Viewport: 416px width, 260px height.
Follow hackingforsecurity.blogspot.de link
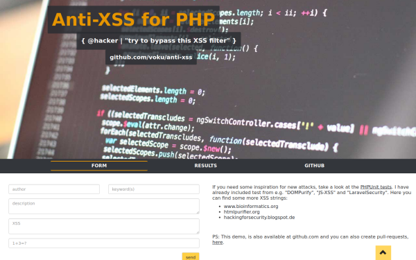click(259, 217)
